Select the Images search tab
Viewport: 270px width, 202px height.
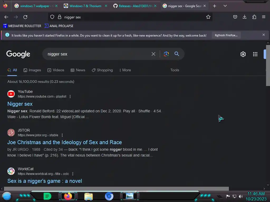click(32, 70)
